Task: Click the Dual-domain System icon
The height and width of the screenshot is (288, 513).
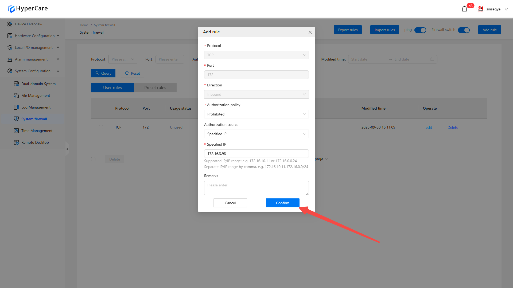Action: point(16,84)
